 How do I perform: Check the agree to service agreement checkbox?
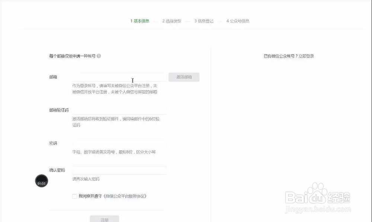click(74, 196)
